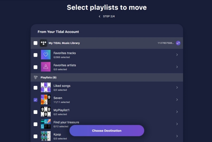Open the Kpop playlist cover thumbnail
This screenshot has height=142, width=212.
(46, 136)
